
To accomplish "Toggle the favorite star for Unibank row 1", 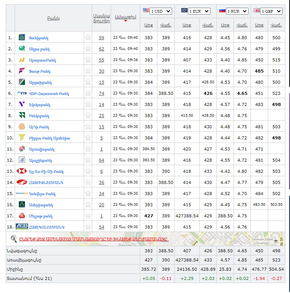I will click(88, 38).
